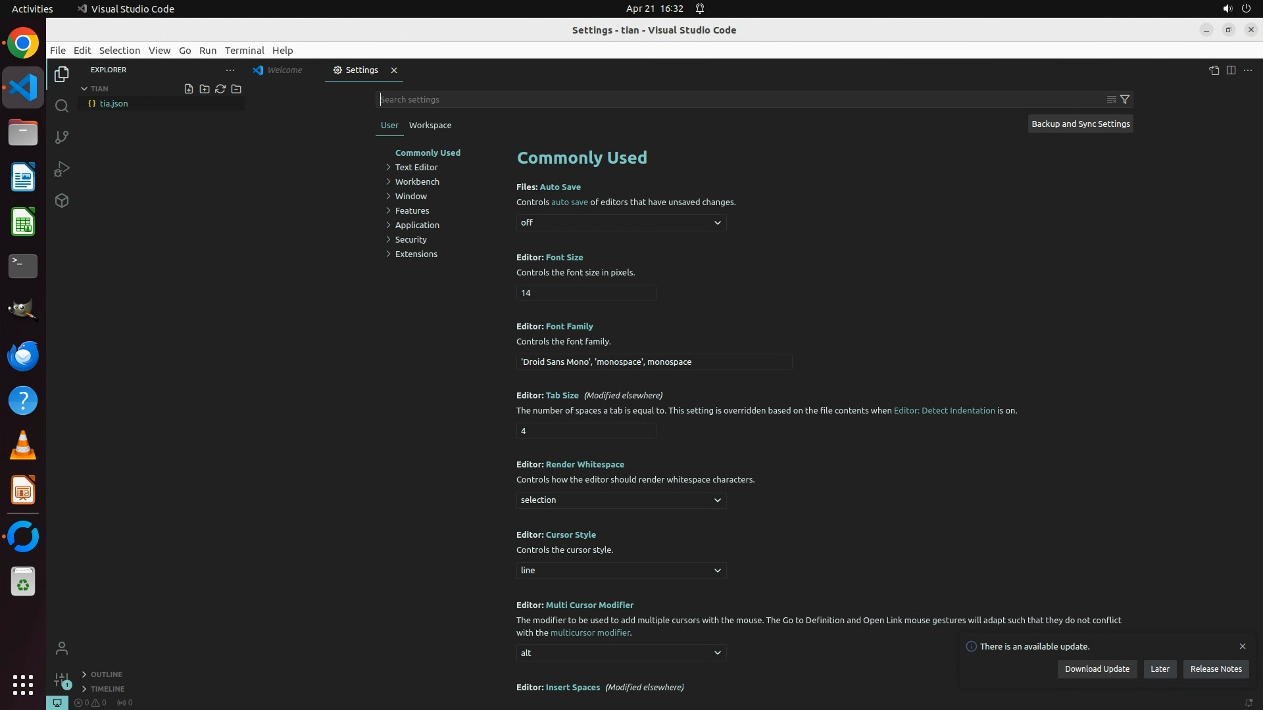Toggle the split editor right icon
Viewport: 1263px width, 710px height.
point(1231,70)
